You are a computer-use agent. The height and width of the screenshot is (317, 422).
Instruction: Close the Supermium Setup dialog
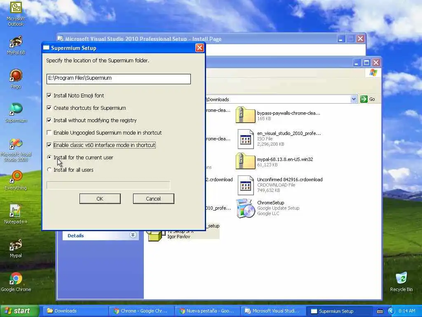tap(199, 48)
